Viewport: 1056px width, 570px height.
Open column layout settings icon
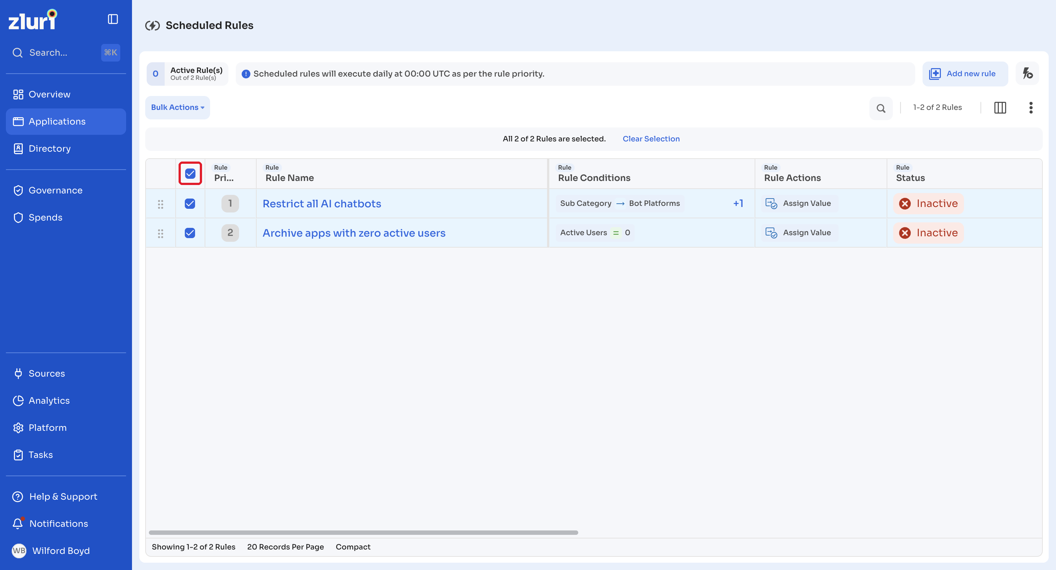(1000, 108)
